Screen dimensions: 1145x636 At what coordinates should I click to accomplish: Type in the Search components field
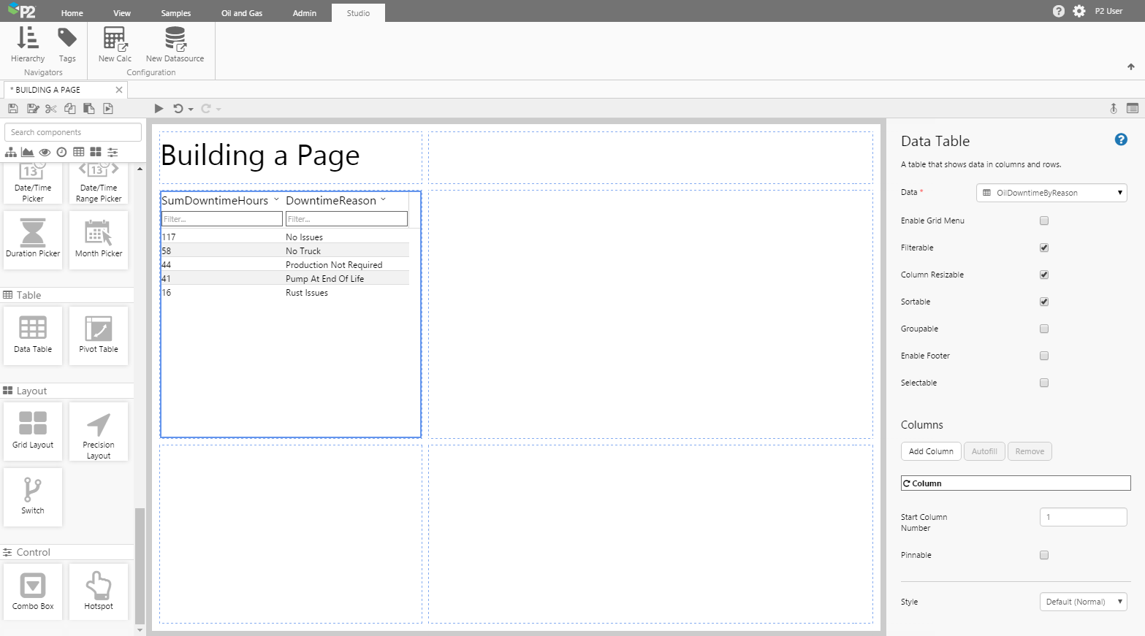pyautogui.click(x=72, y=132)
